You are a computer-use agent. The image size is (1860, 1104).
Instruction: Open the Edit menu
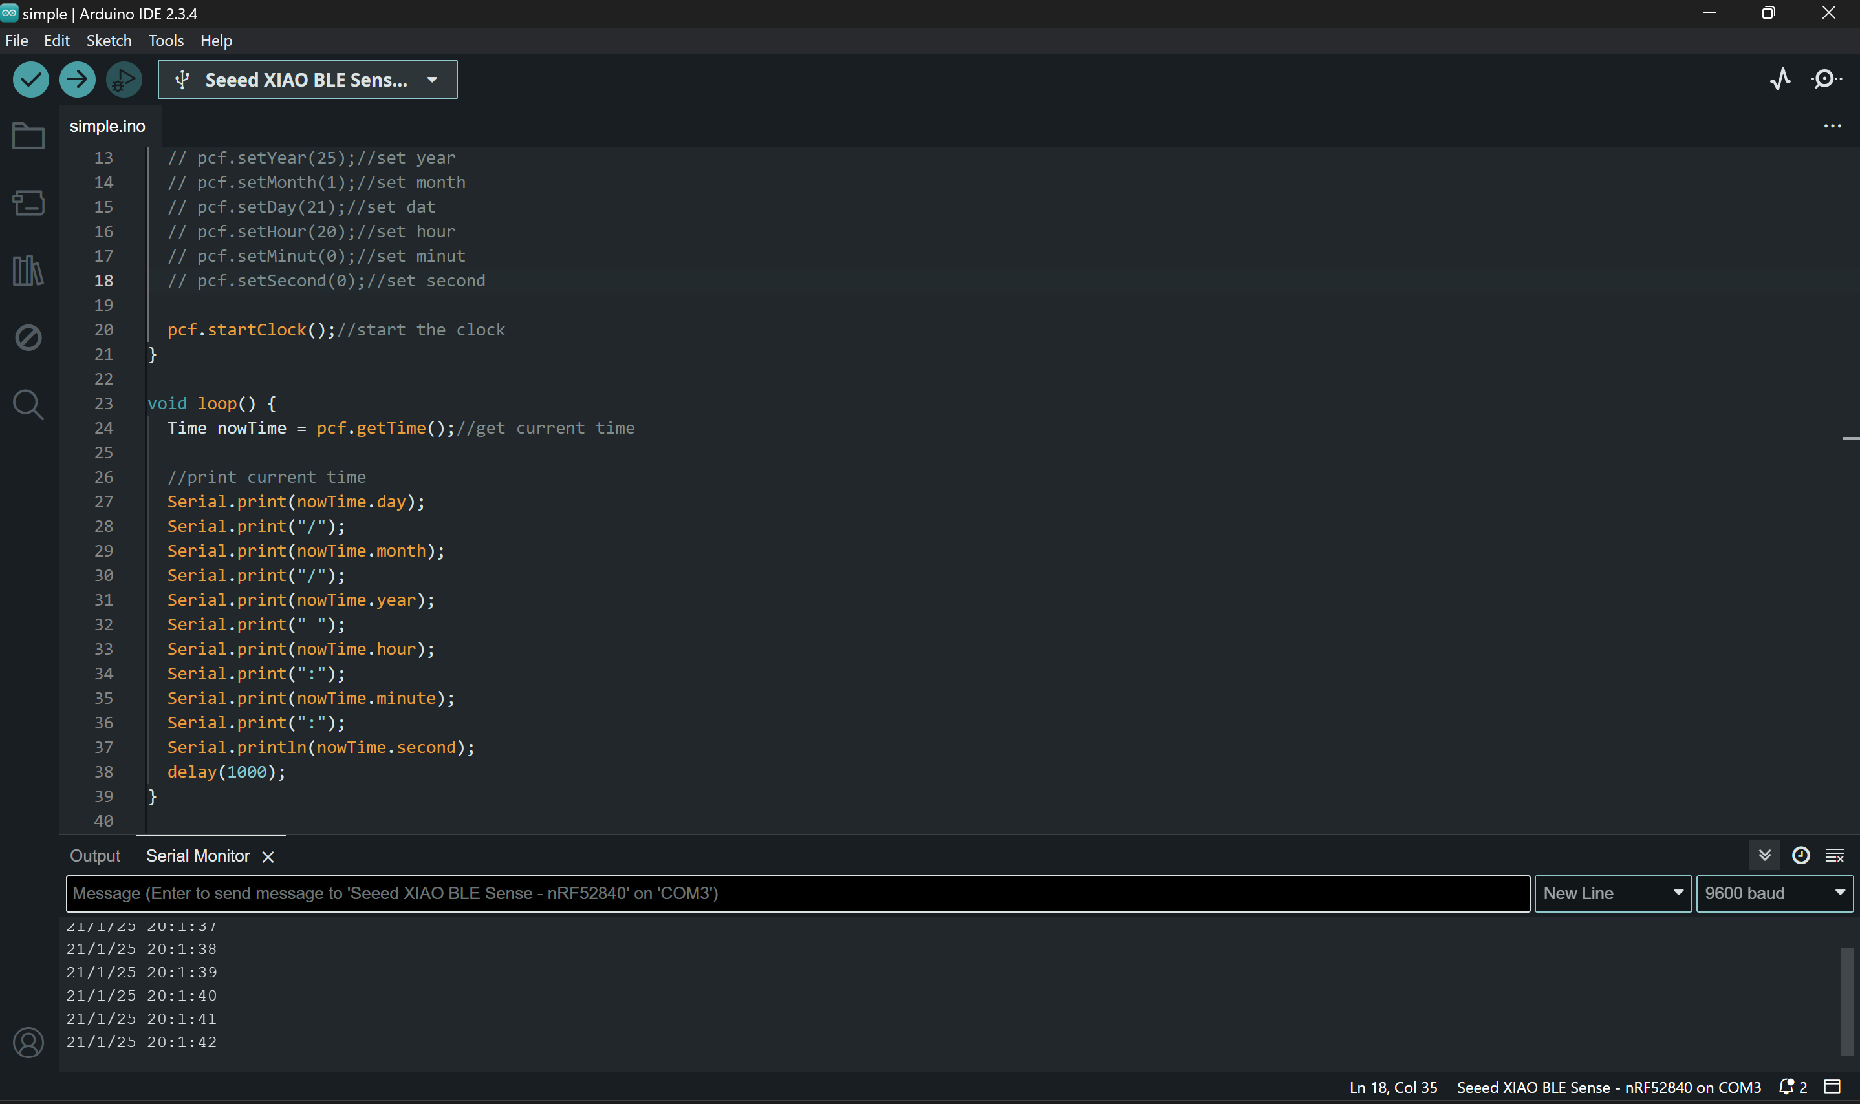56,40
